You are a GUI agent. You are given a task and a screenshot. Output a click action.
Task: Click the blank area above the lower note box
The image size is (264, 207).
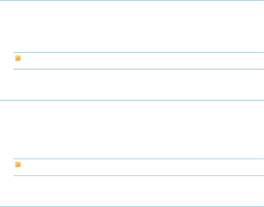132,129
